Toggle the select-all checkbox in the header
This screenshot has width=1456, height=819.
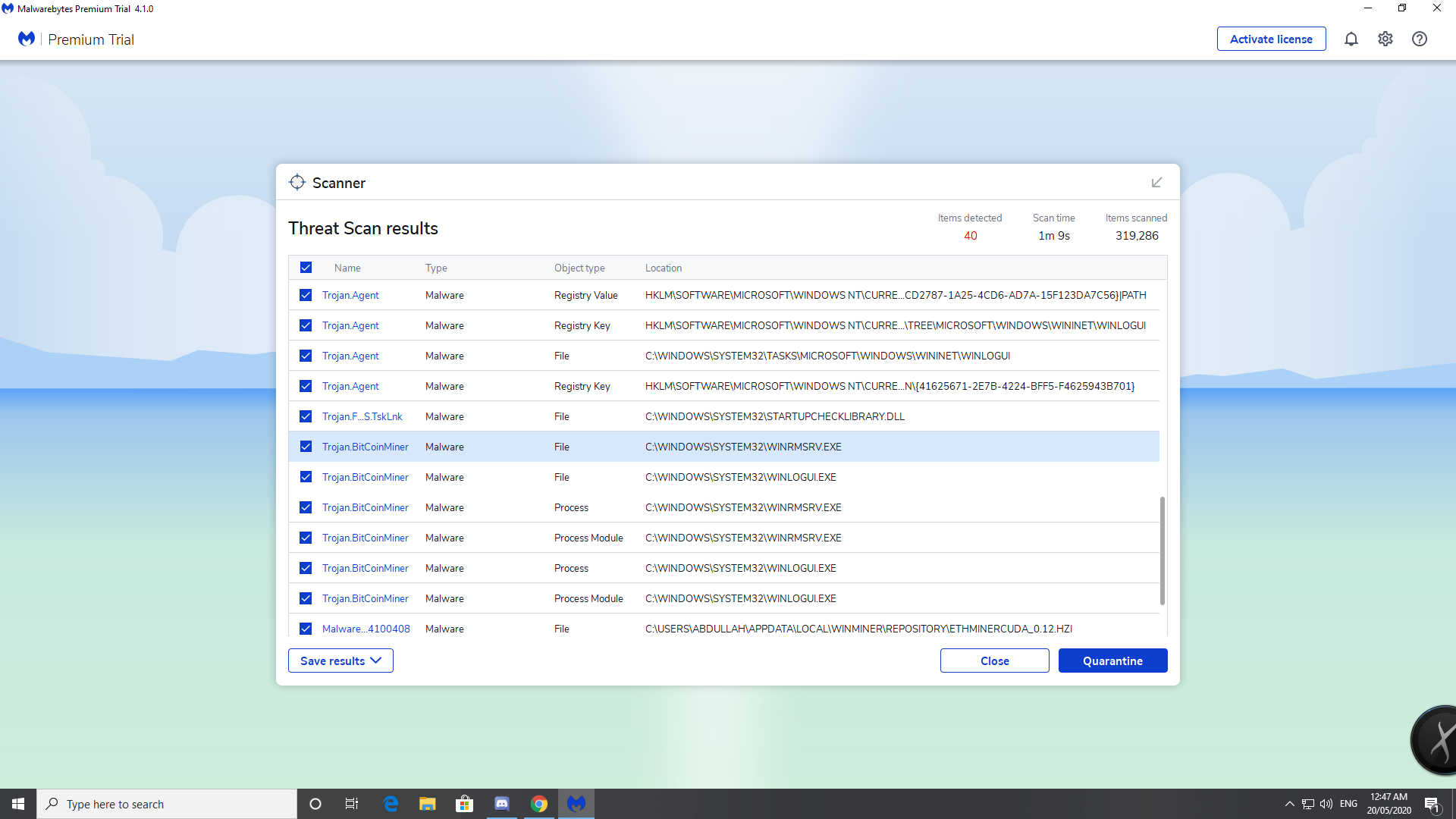pyautogui.click(x=306, y=268)
